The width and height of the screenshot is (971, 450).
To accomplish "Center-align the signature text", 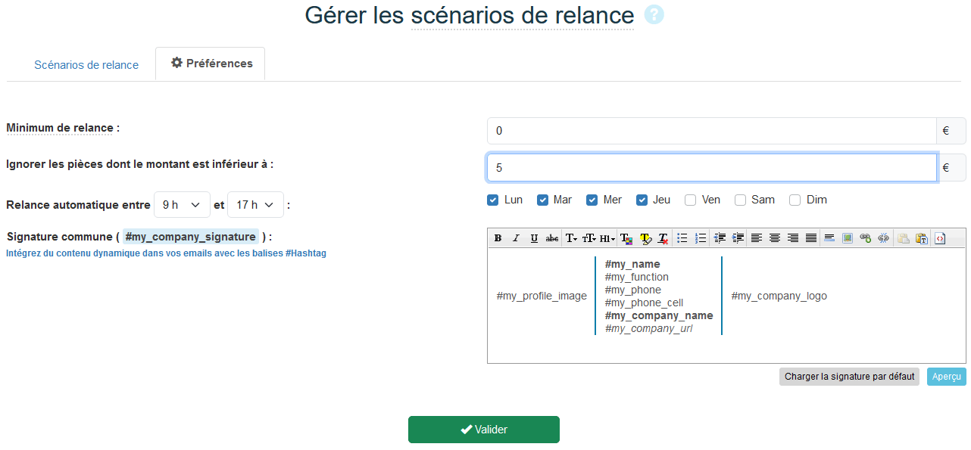I will (774, 238).
